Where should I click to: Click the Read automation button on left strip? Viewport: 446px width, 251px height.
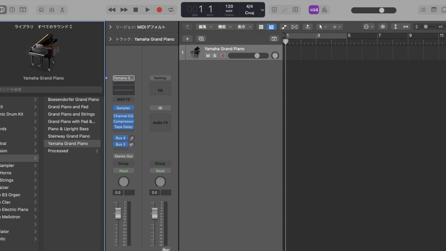point(123,171)
